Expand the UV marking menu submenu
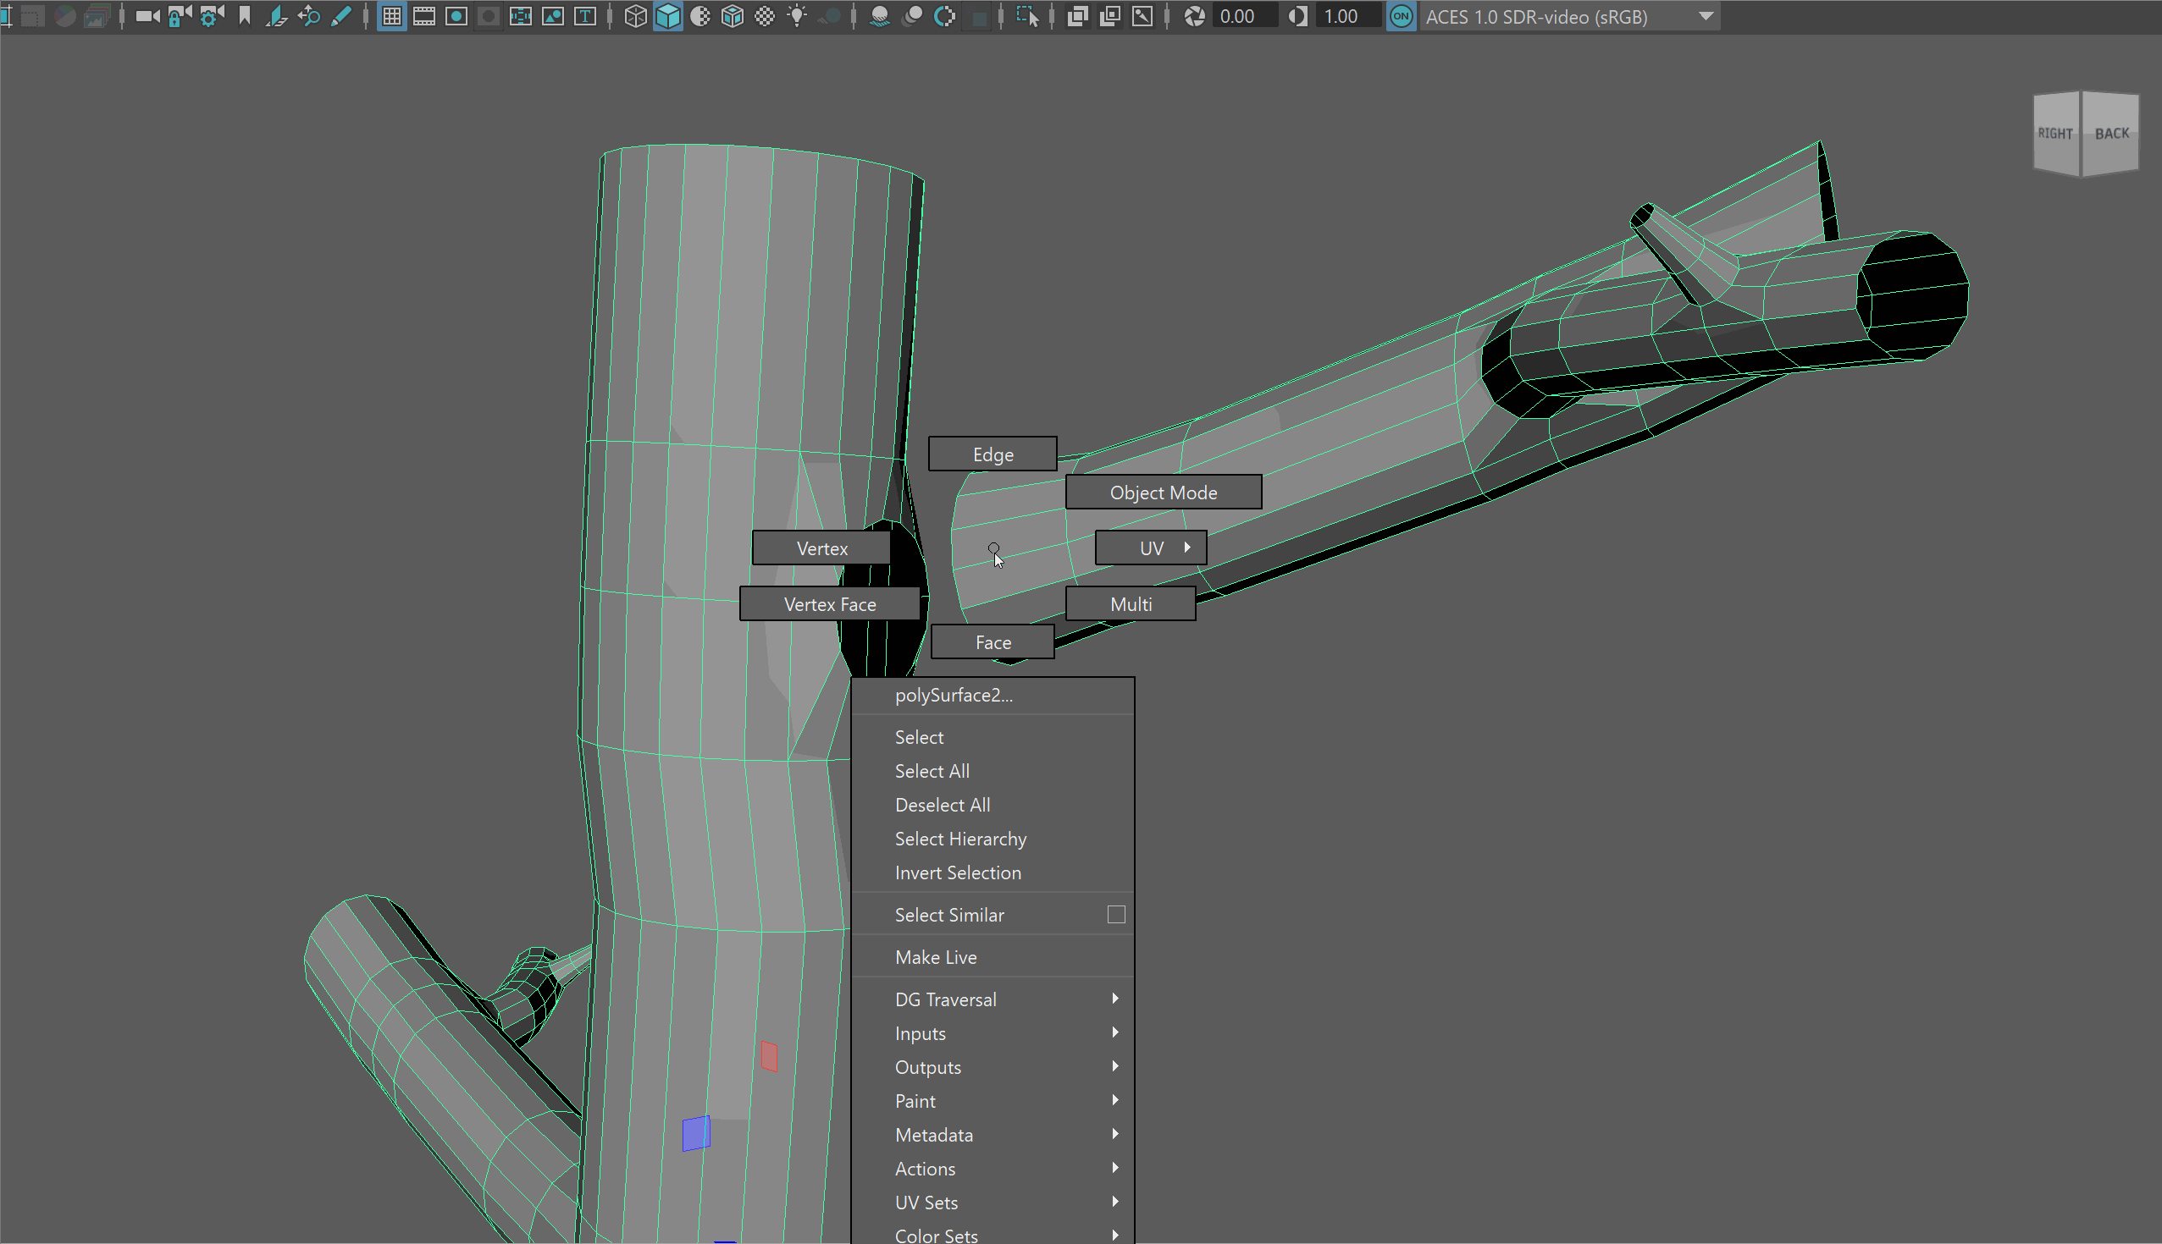This screenshot has height=1244, width=2162. [1151, 548]
